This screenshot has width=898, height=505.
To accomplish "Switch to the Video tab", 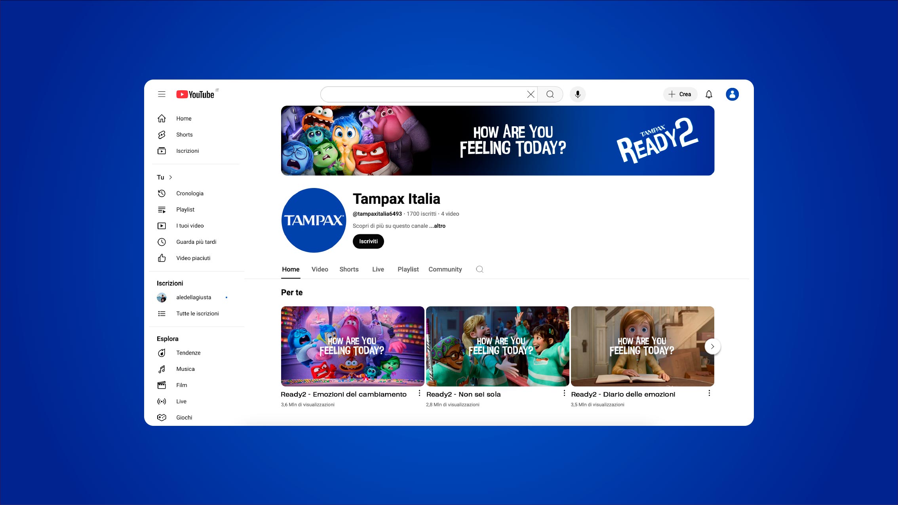I will click(x=320, y=269).
